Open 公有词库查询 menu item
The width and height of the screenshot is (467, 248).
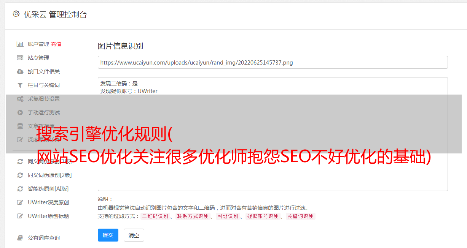tap(44, 238)
